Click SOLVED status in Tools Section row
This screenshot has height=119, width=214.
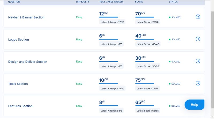(x=175, y=84)
